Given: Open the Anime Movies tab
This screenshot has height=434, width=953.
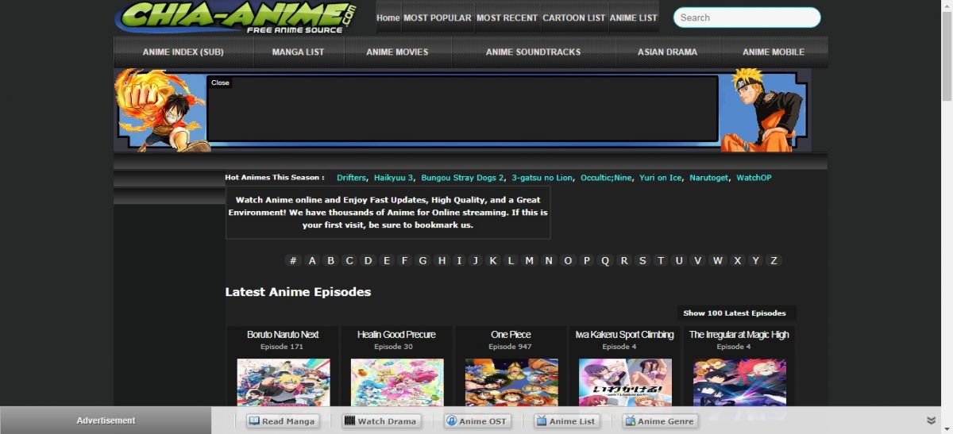Looking at the screenshot, I should click(397, 52).
